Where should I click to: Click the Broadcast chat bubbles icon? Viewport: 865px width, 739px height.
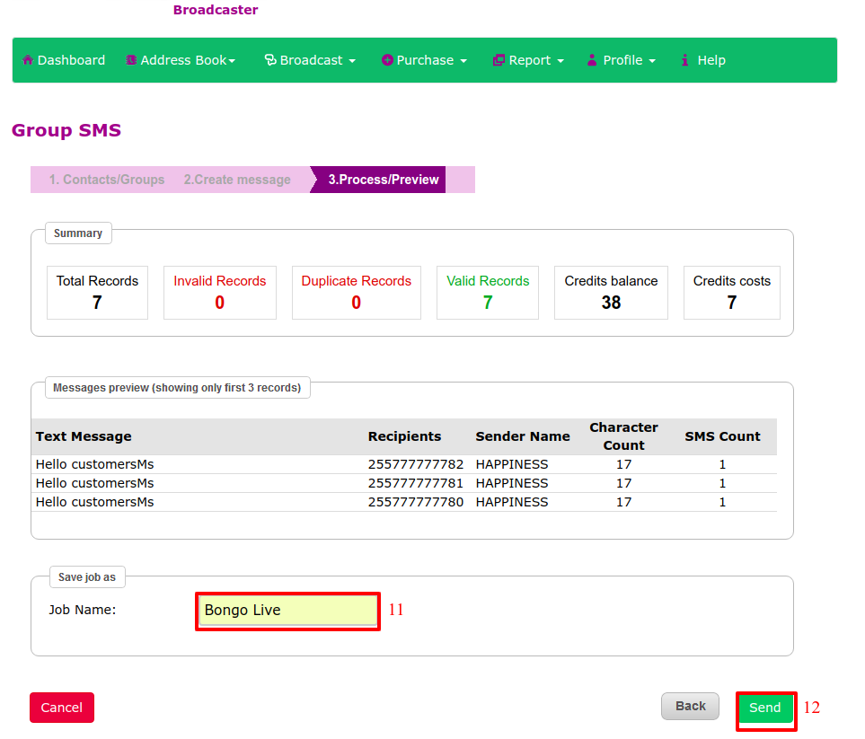point(270,60)
